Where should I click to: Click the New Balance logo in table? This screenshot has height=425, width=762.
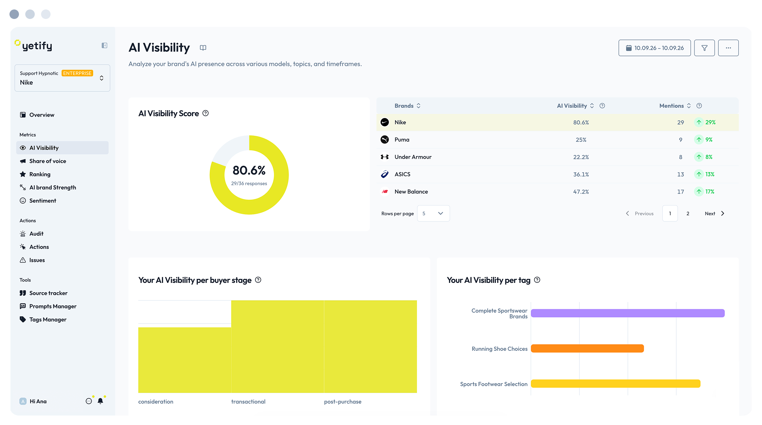tap(385, 192)
